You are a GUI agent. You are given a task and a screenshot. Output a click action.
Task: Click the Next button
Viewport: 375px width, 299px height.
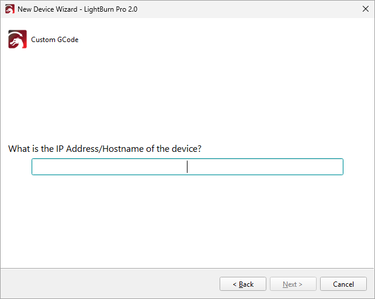[293, 284]
